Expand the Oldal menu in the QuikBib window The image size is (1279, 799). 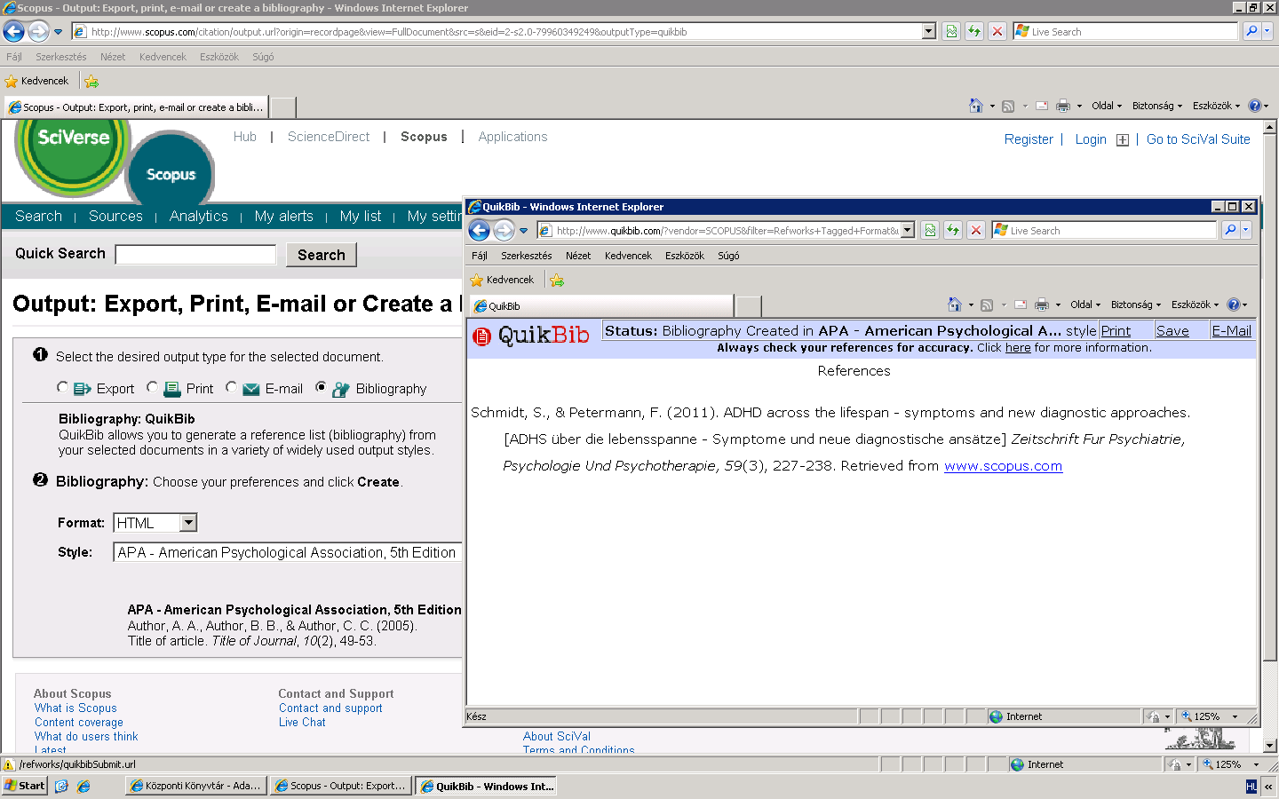click(1085, 305)
